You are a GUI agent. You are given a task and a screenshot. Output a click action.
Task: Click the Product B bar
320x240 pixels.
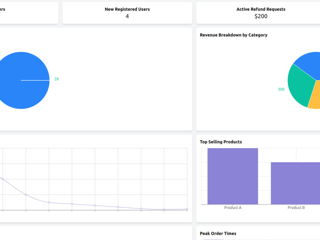(x=295, y=183)
